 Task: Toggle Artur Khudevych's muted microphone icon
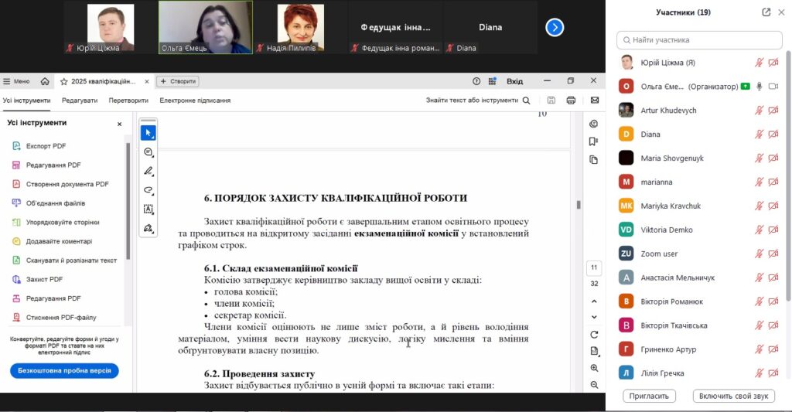tap(760, 111)
